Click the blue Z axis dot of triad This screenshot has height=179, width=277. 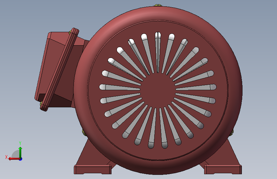coord(21,159)
